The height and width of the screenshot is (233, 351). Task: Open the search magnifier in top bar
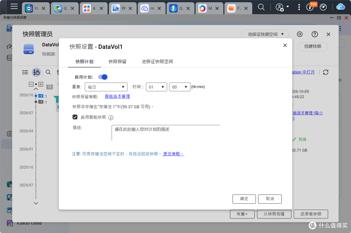click(x=261, y=7)
